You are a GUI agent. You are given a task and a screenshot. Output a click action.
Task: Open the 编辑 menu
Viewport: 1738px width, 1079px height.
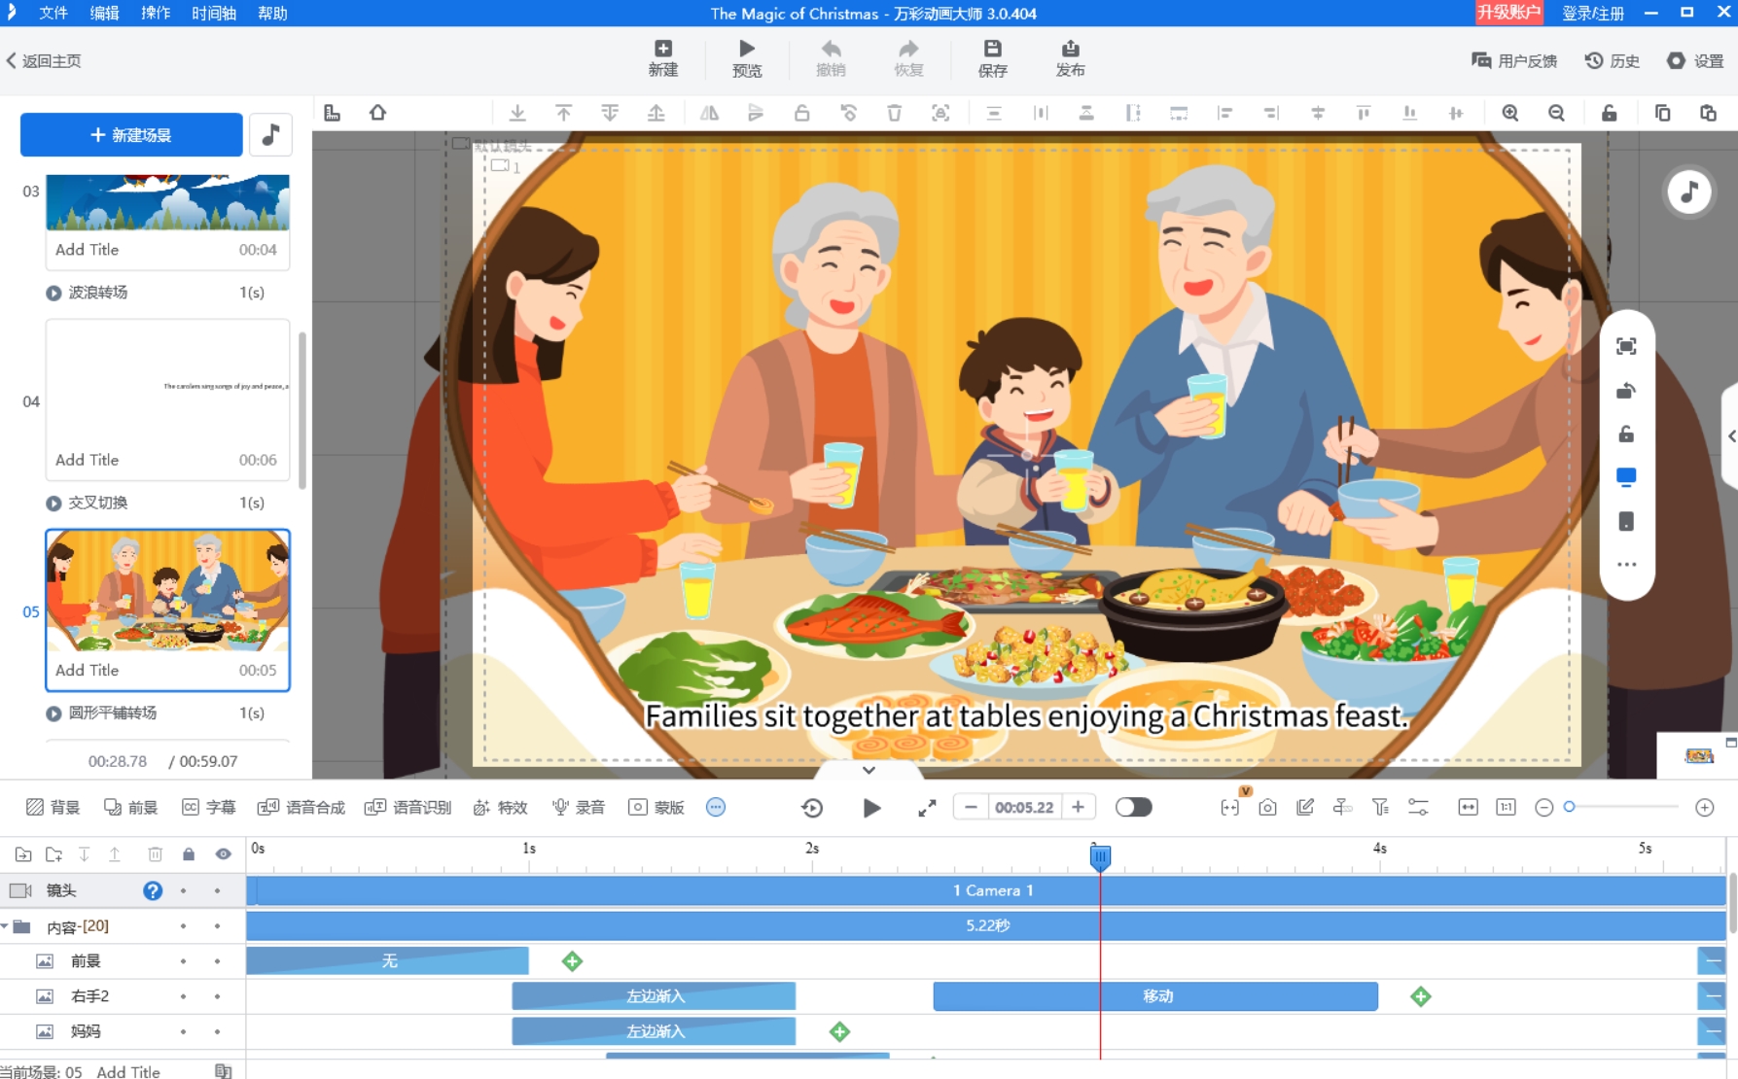[x=104, y=13]
